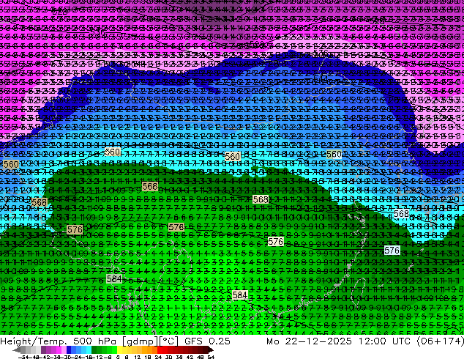The width and height of the screenshot is (464, 359).
Task: Click the "12" legend value label
Action: click(137, 357)
